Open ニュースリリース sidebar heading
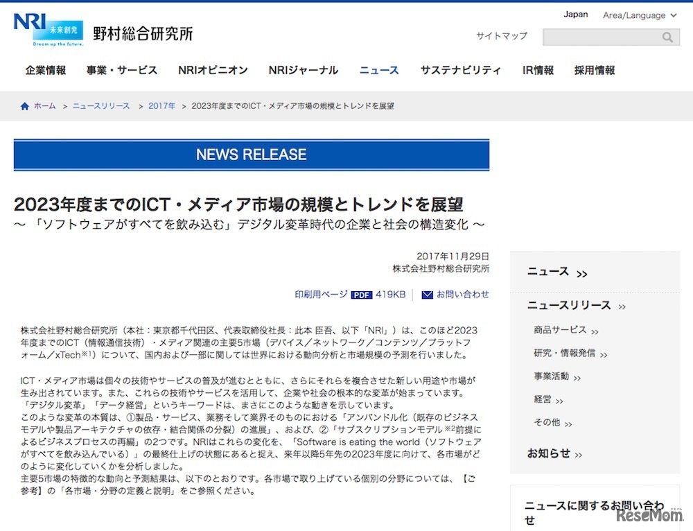Image resolution: width=693 pixels, height=531 pixels. click(x=569, y=306)
